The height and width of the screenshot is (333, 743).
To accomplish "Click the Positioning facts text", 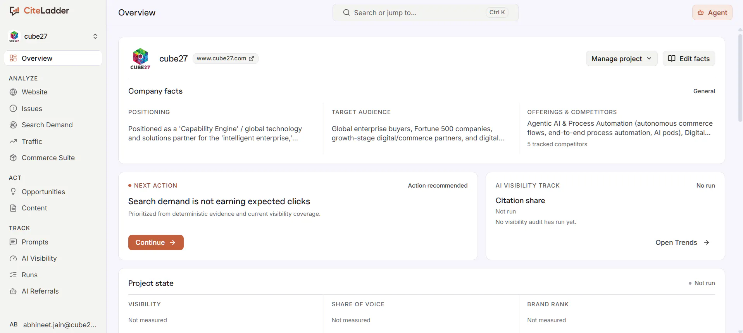I will coord(215,133).
